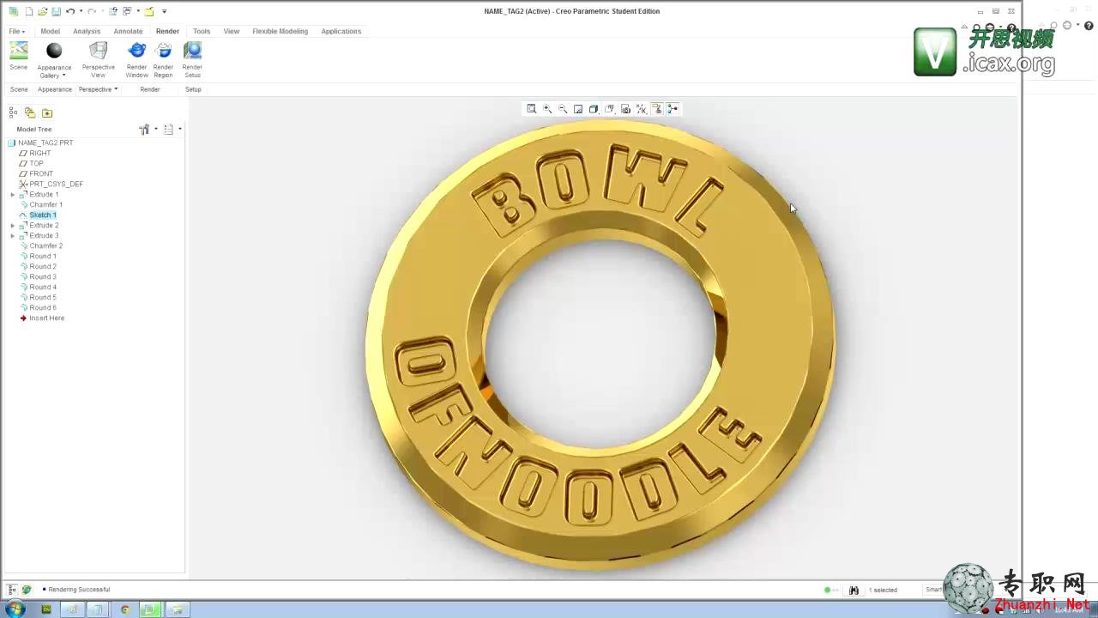Open the Windows Start menu
Viewport: 1098px width, 618px height.
pos(15,609)
